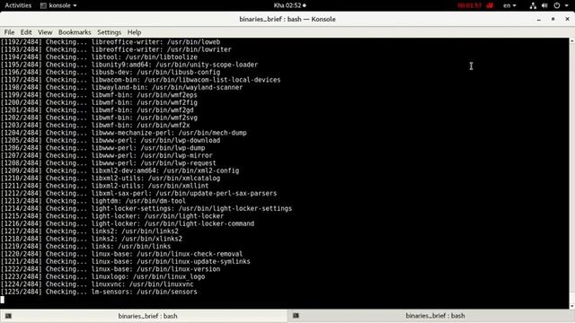This screenshot has width=575, height=323.
Task: Click the terminal icon on the second tab
Action: pyautogui.click(x=296, y=316)
